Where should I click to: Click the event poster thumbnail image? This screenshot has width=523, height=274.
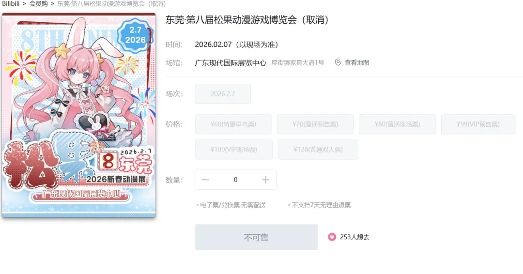(x=79, y=115)
